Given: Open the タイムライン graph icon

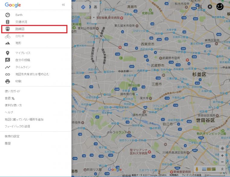Looking at the screenshot, I should coord(8,67).
